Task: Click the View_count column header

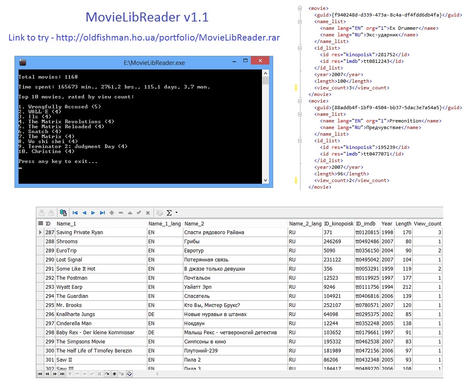Action: pos(427,224)
